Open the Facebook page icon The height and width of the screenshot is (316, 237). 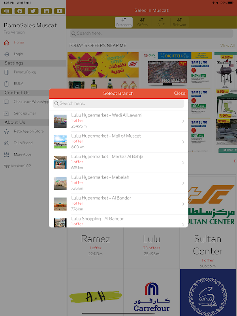tap(20, 11)
